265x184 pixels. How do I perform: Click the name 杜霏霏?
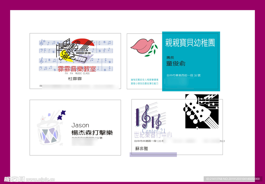click(x=75, y=79)
